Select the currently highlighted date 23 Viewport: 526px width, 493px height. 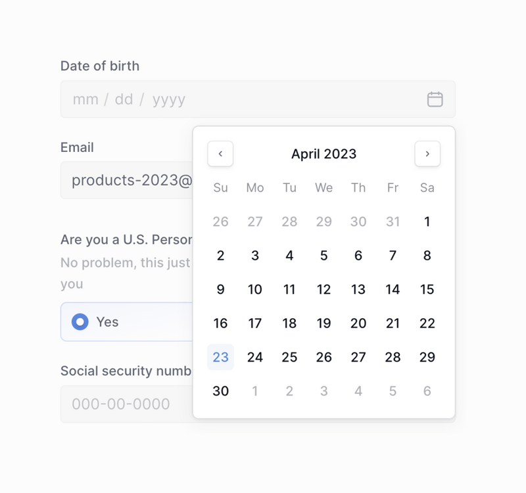(220, 357)
